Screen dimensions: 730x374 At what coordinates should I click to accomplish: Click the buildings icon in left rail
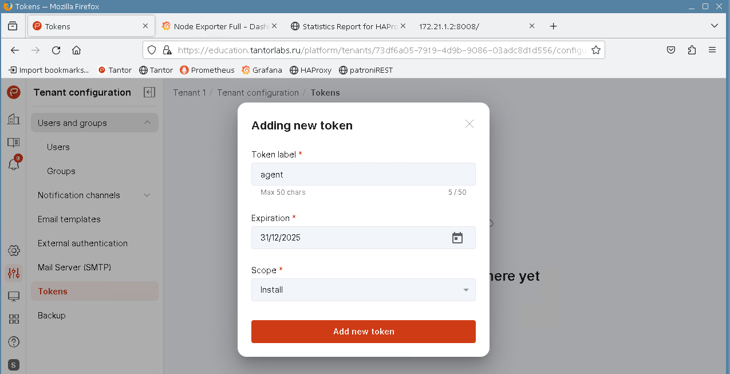pyautogui.click(x=14, y=119)
